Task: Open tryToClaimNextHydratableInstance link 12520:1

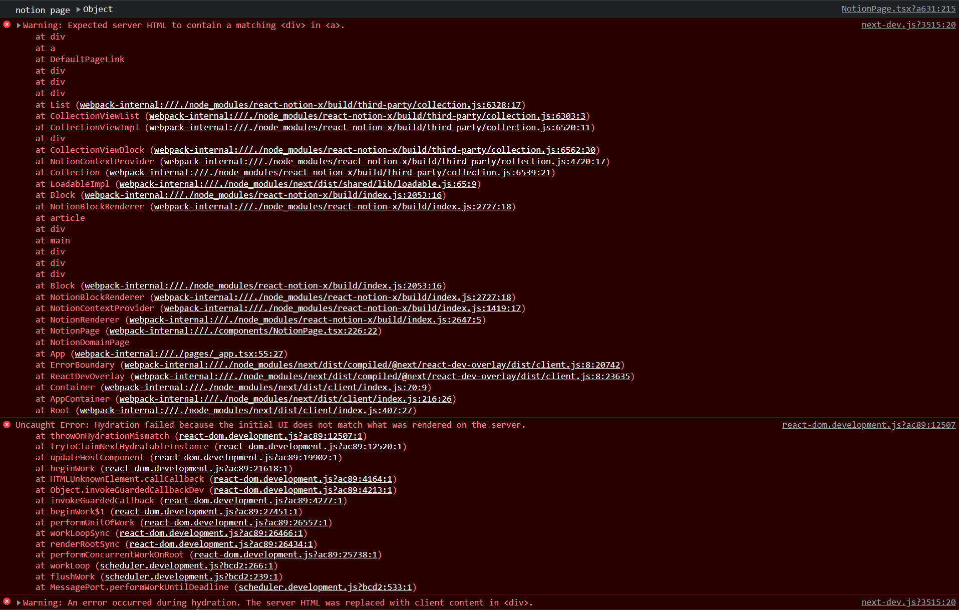Action: [310, 446]
